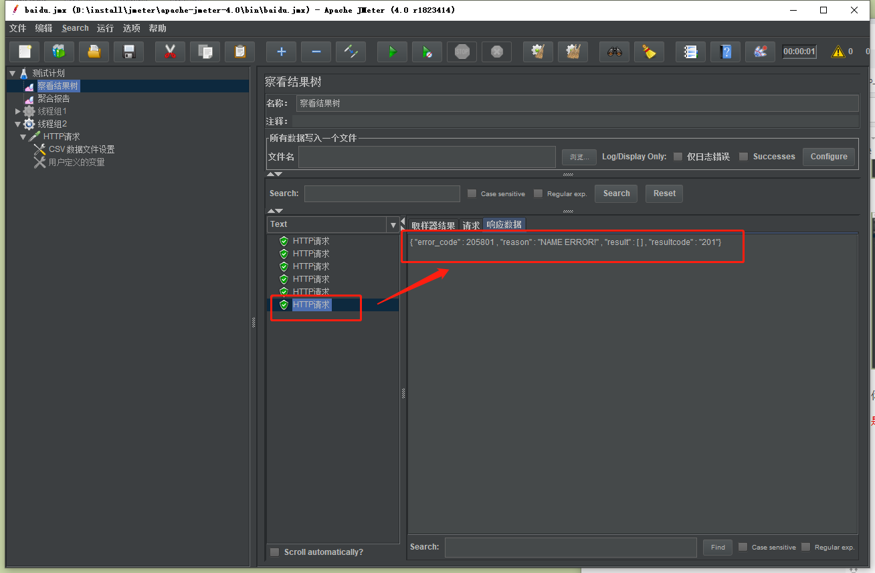Image resolution: width=875 pixels, height=573 pixels.
Task: Click the Find button
Action: click(x=718, y=547)
